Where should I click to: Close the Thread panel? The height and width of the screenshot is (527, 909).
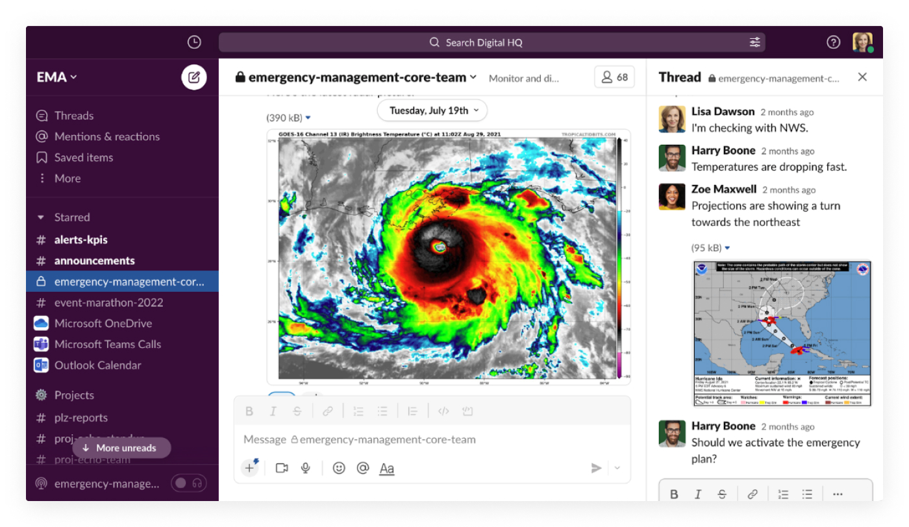862,77
